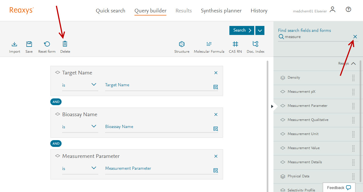Viewport: 363px width, 192px height.
Task: Switch to the Quick search tab
Action: (x=110, y=11)
